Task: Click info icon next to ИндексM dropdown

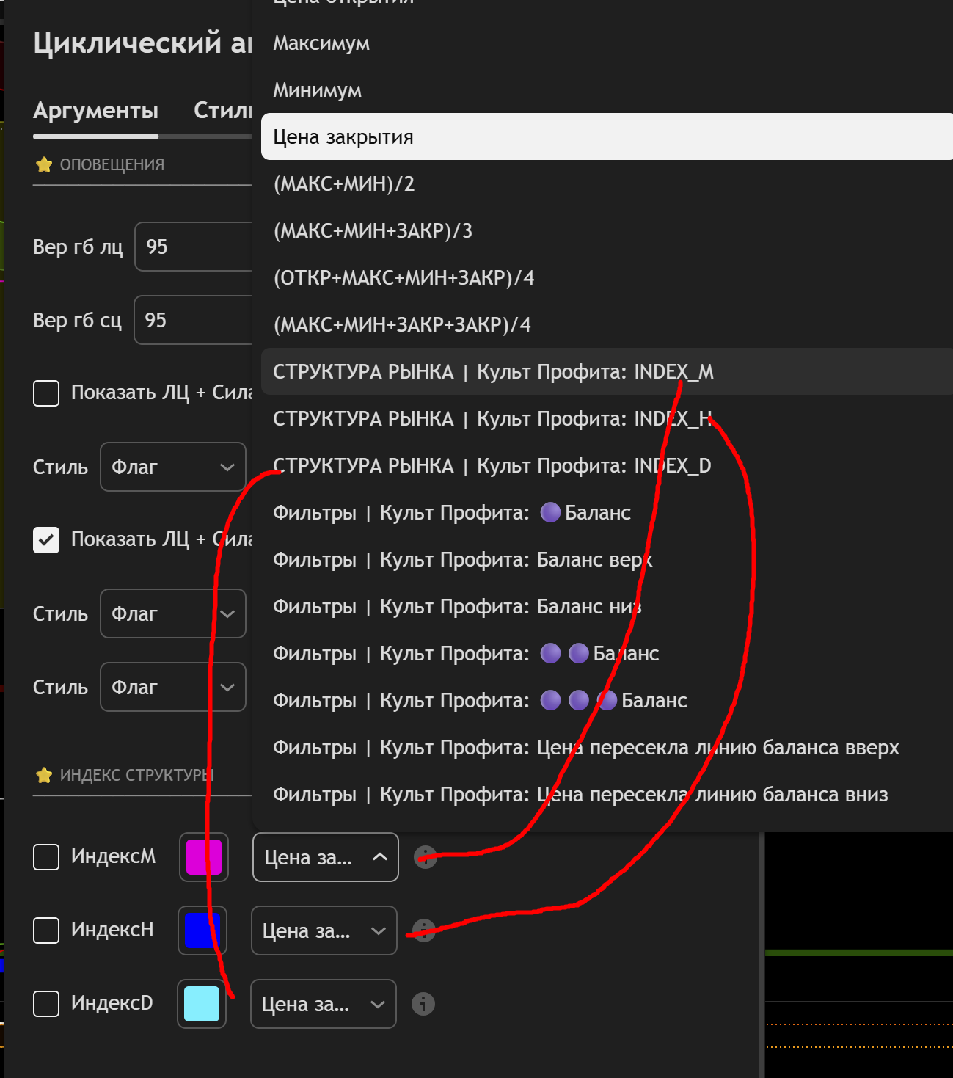Action: coord(425,857)
